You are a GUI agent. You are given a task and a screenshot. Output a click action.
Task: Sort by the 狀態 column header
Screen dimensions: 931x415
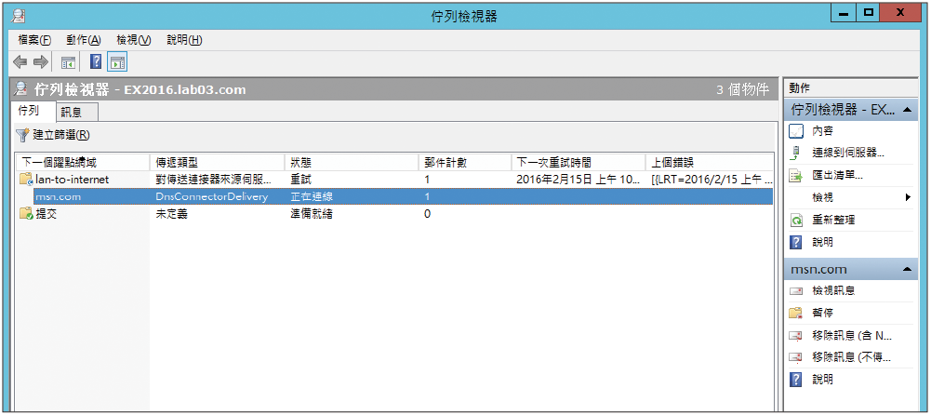352,162
